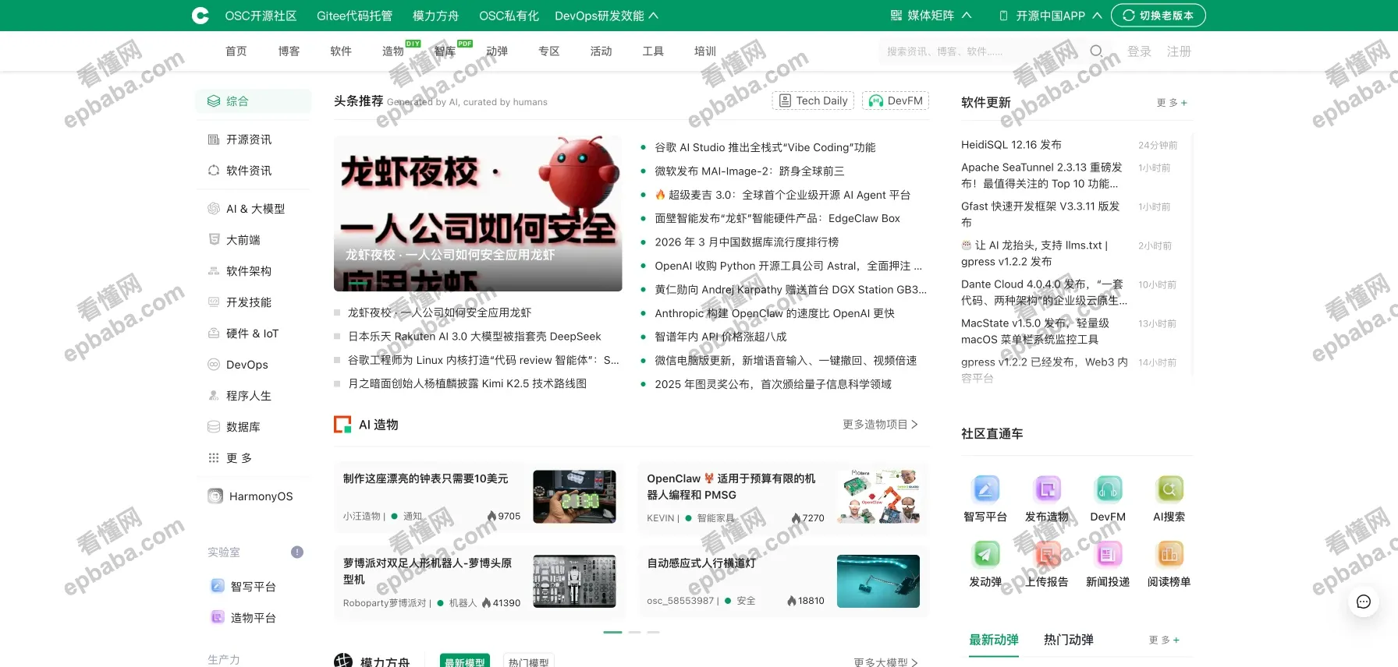Image resolution: width=1398 pixels, height=667 pixels.
Task: Open 软件 navigation item
Action: pyautogui.click(x=341, y=51)
